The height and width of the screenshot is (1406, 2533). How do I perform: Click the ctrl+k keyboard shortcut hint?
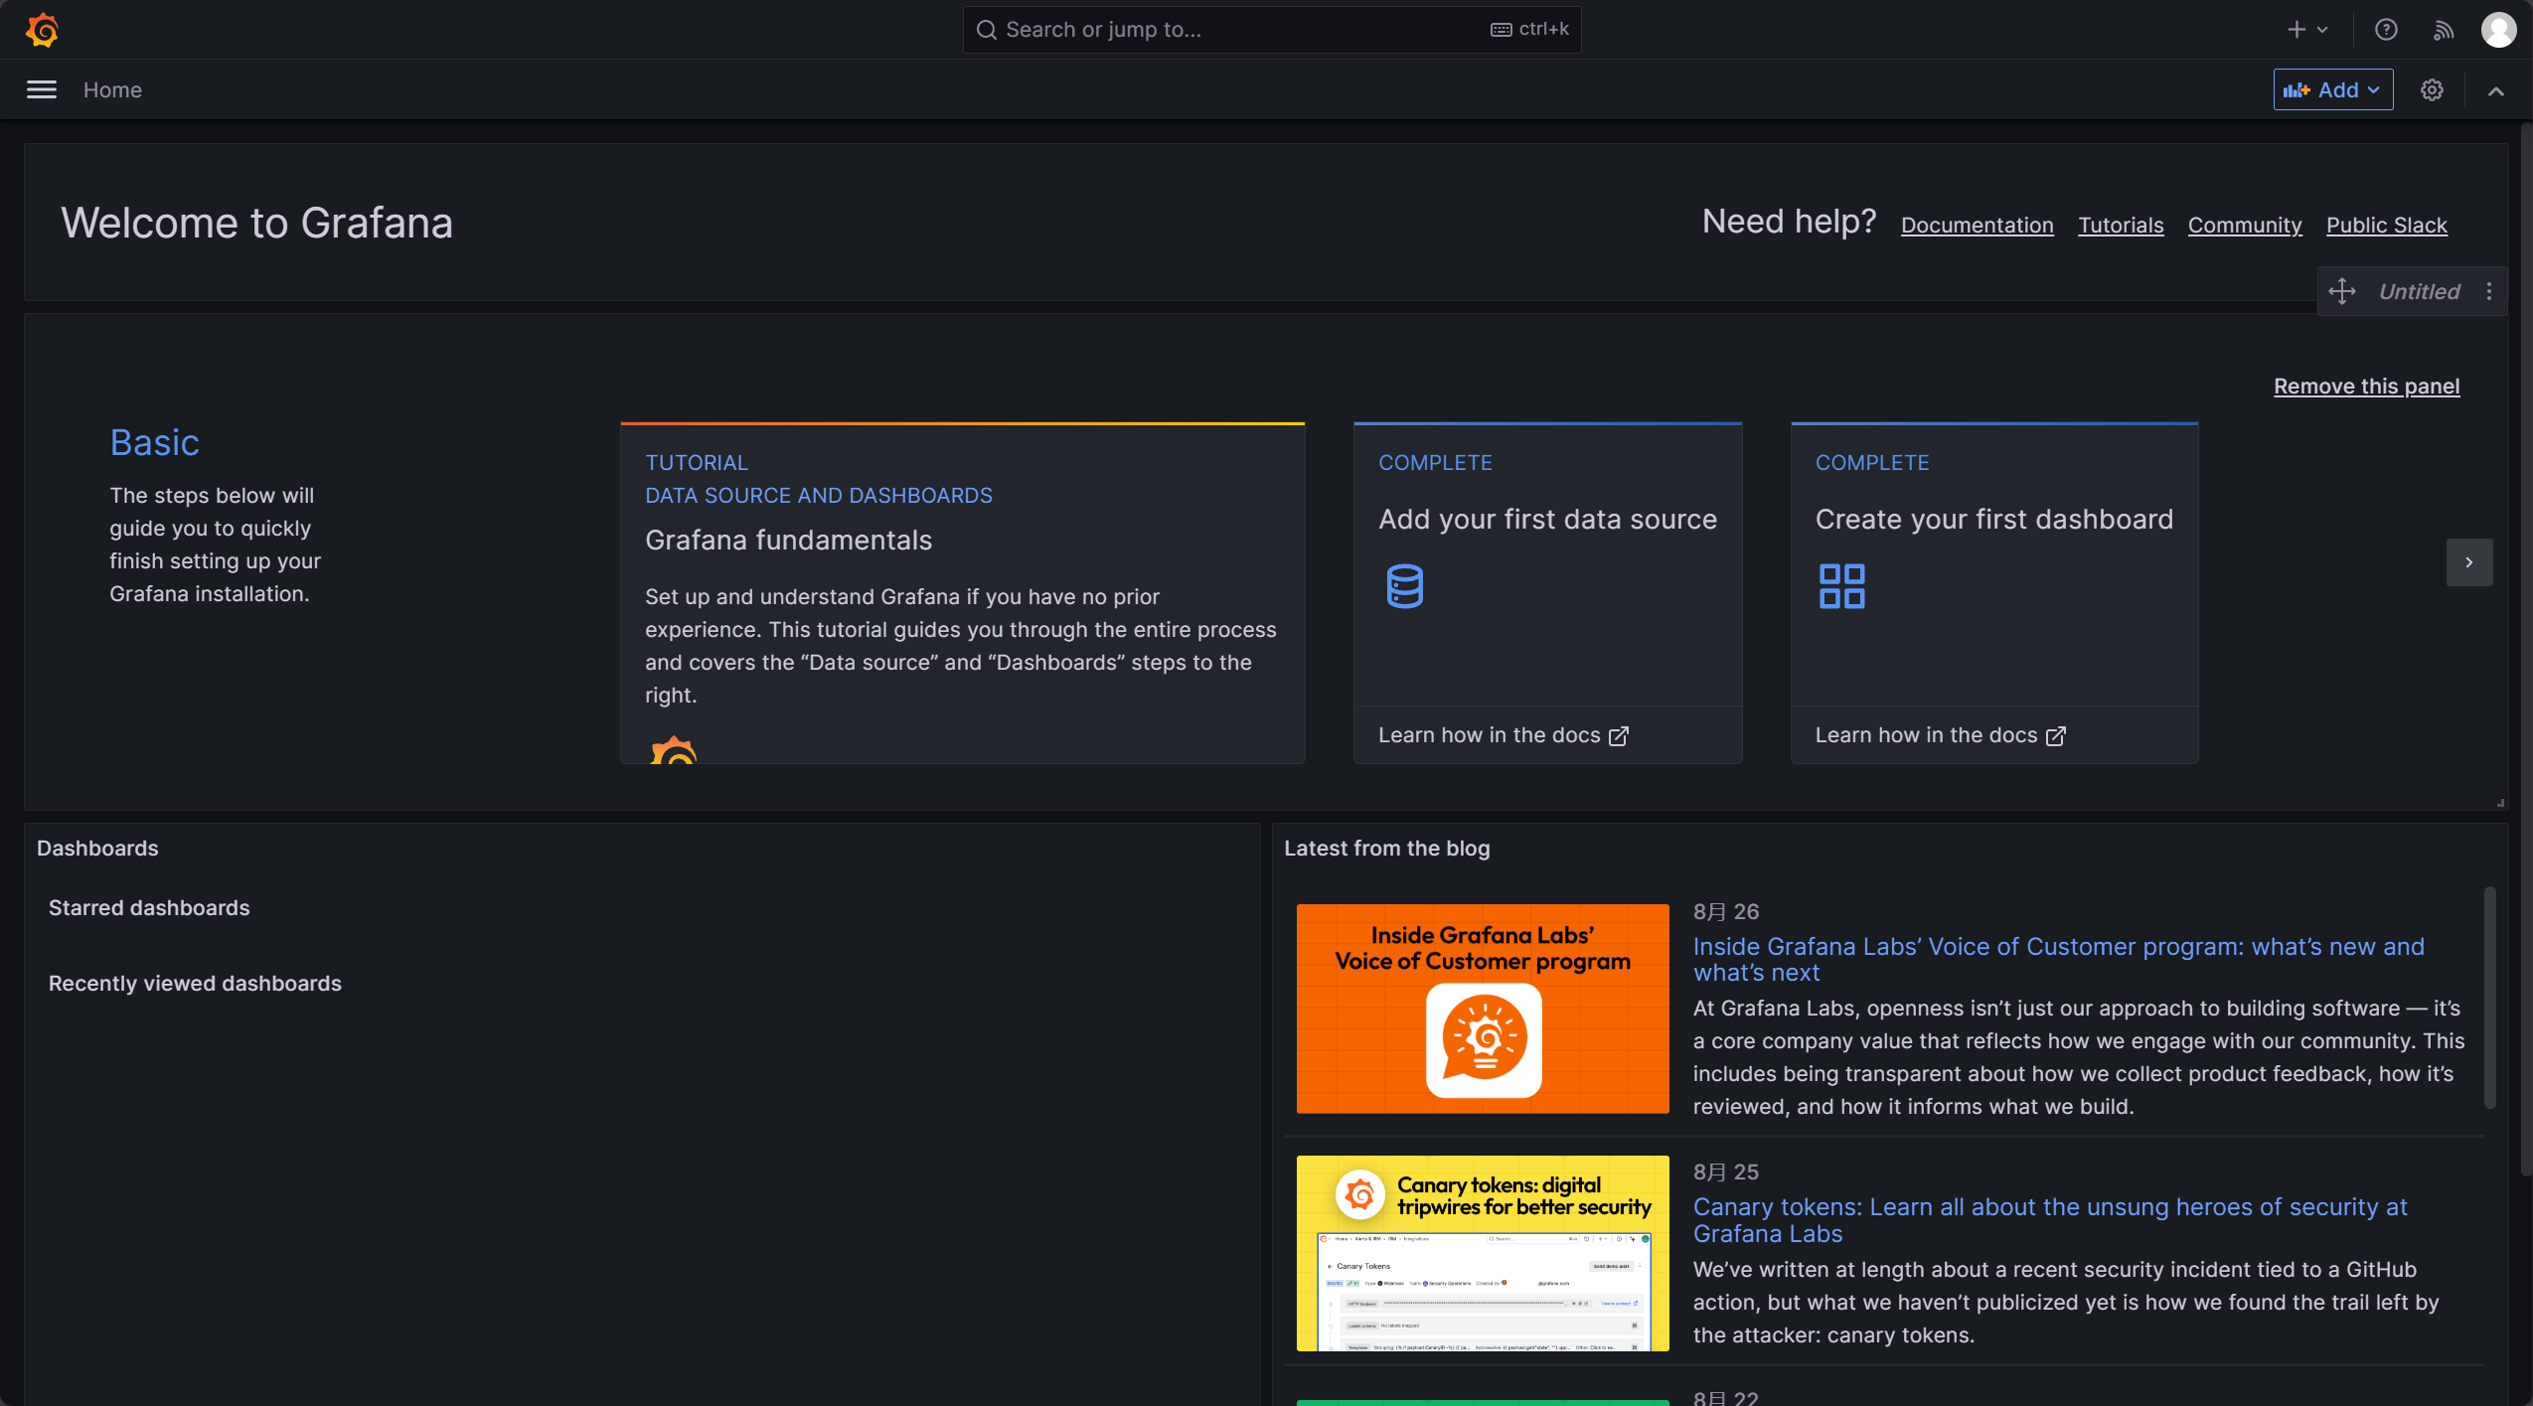coord(1529,30)
